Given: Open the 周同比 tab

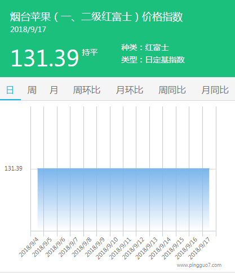Looking at the screenshot, I should coord(172,90).
